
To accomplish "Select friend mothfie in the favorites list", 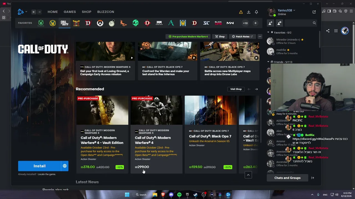I will point(293,51).
